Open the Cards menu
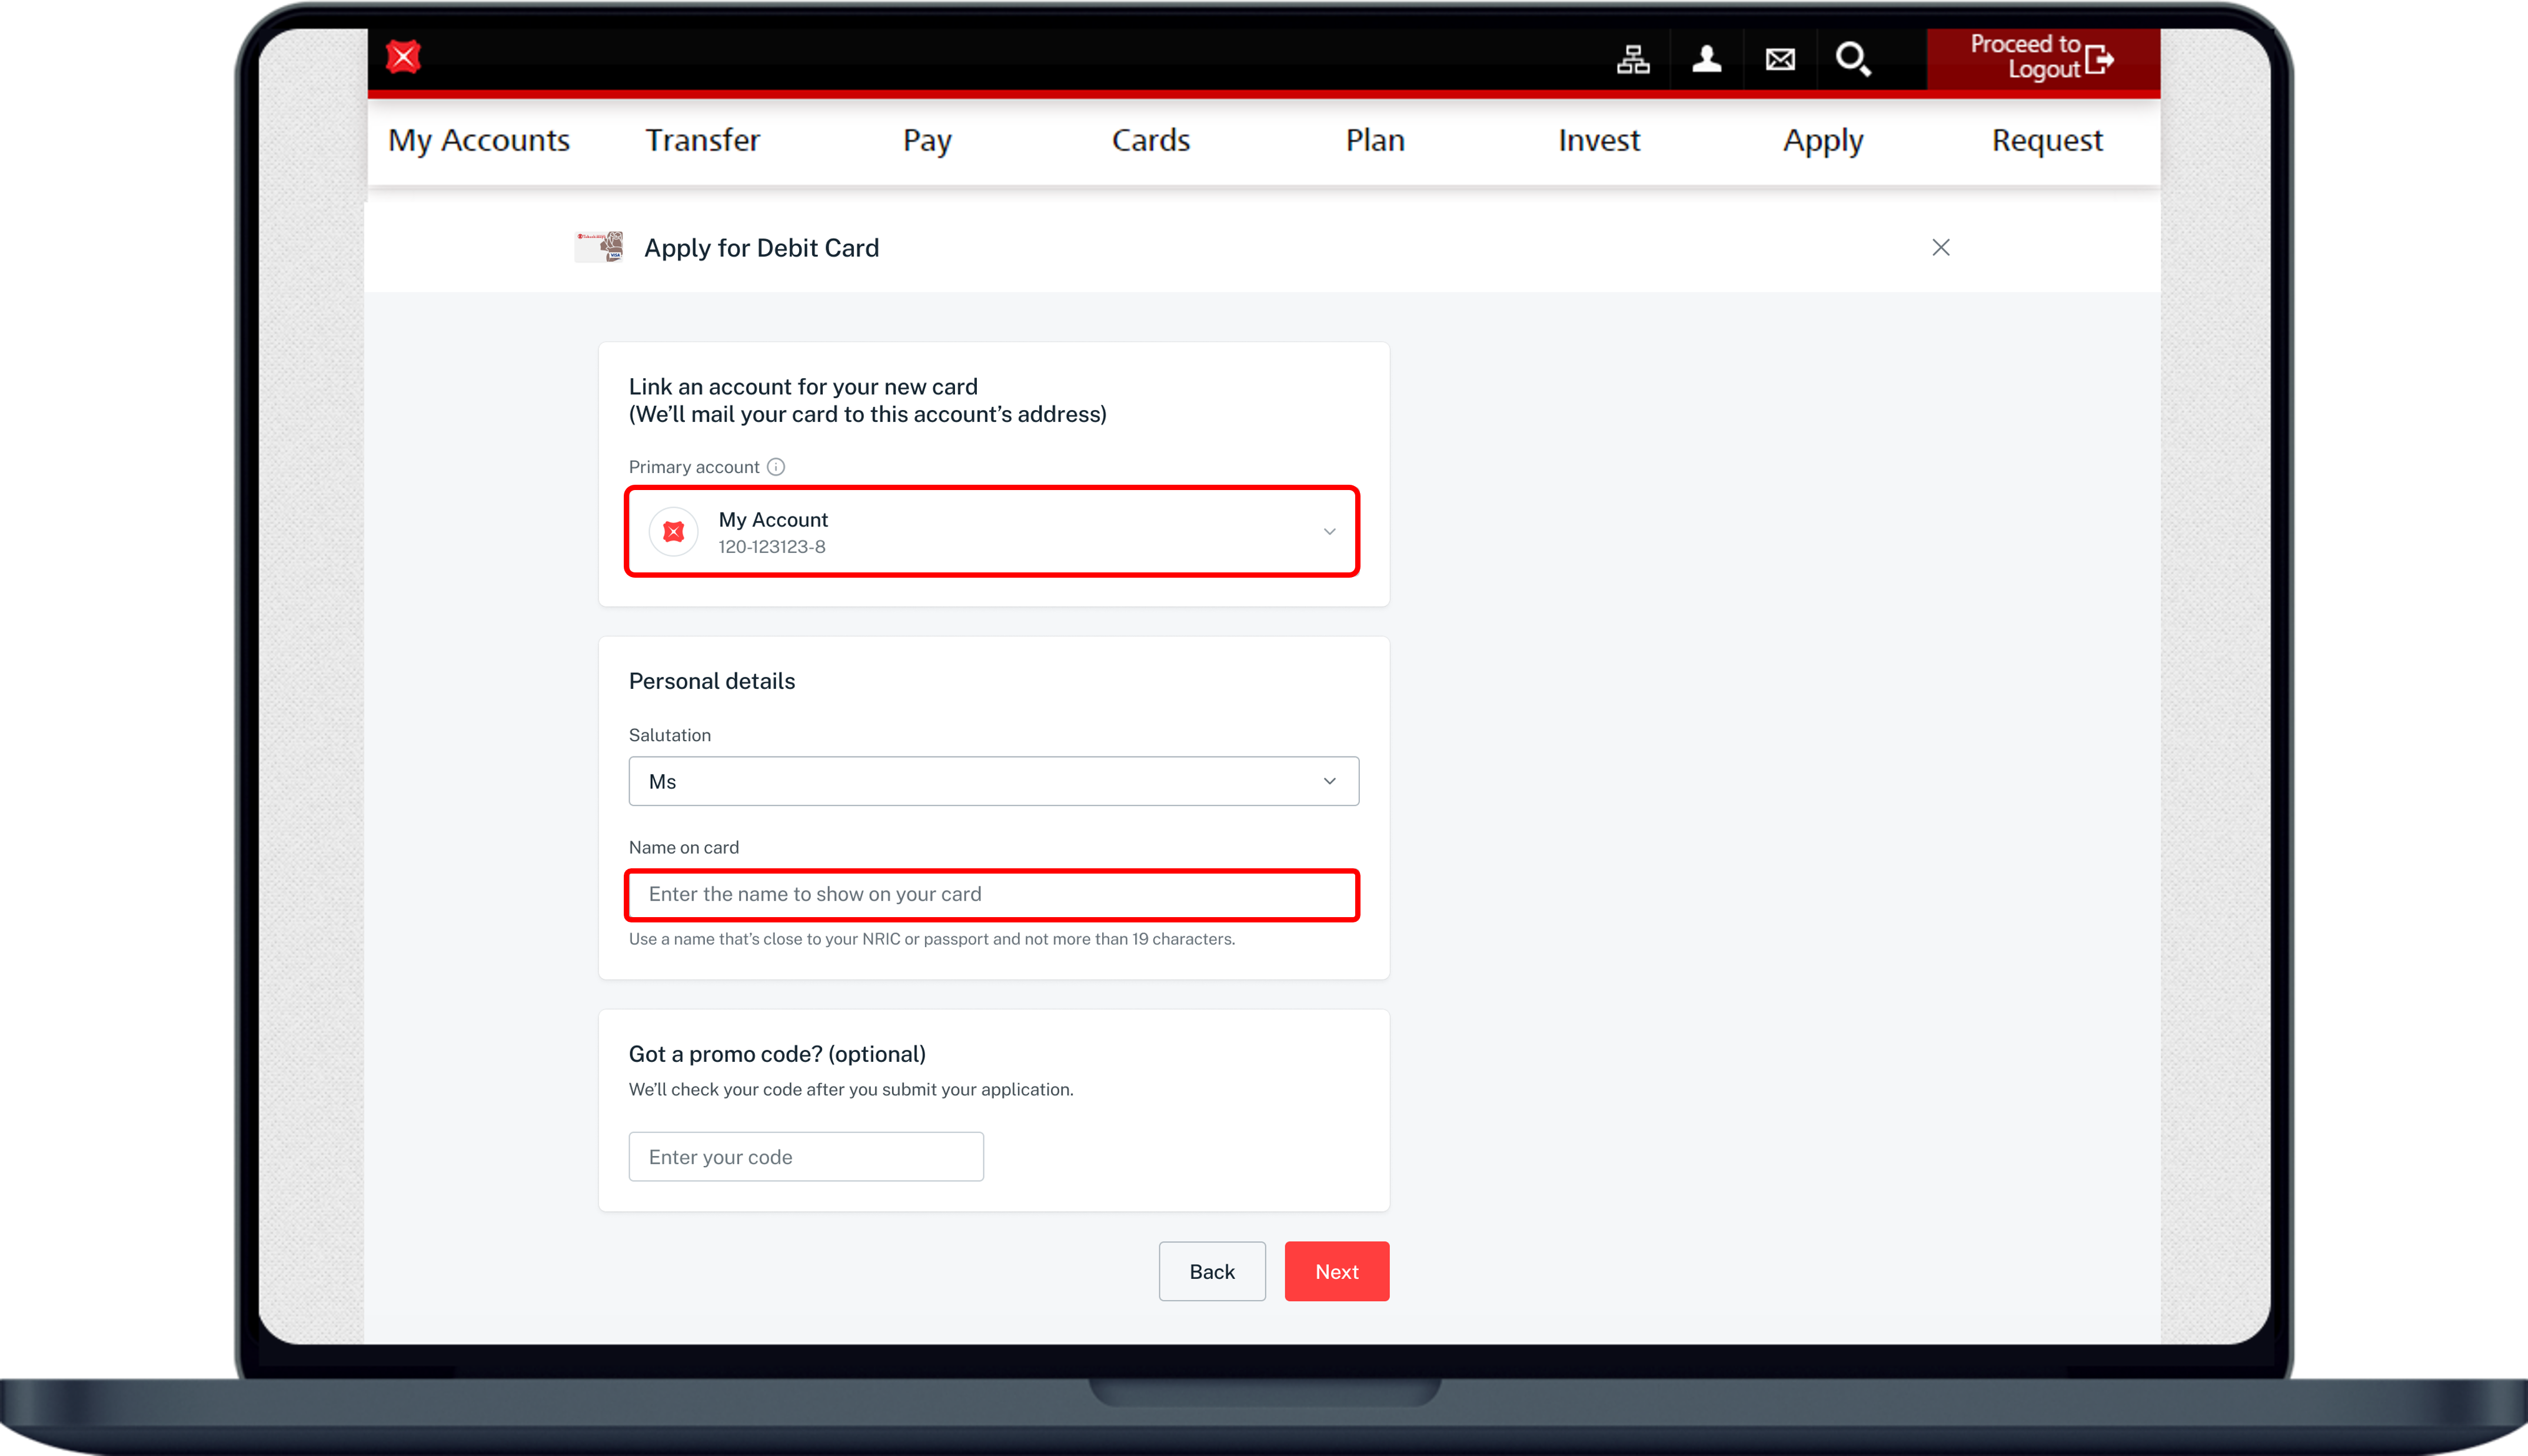 click(1150, 140)
